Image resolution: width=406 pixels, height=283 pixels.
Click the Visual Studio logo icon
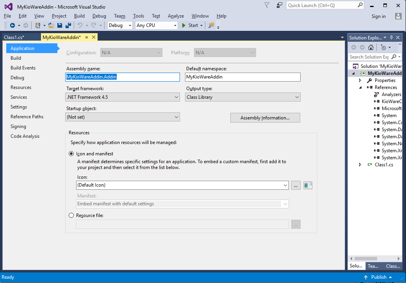(x=9, y=7)
